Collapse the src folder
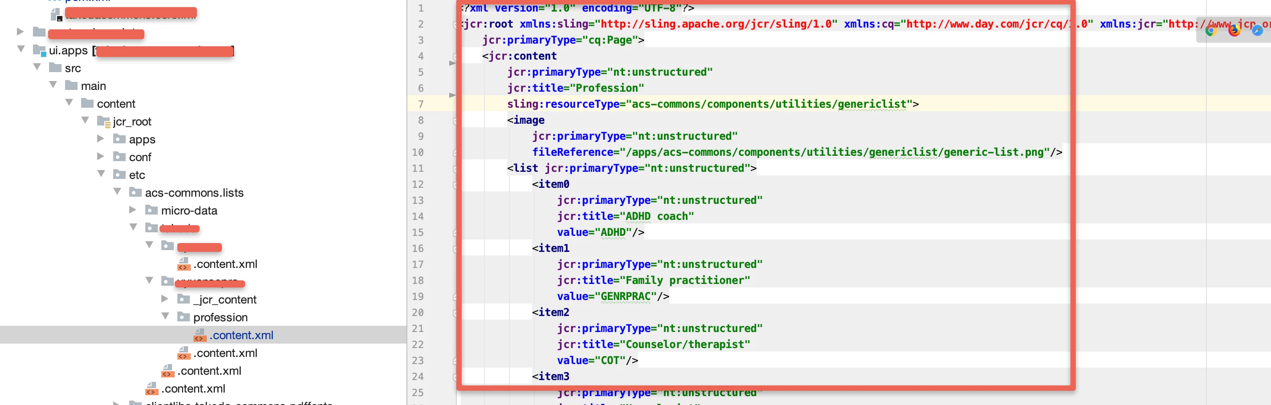 pyautogui.click(x=37, y=66)
